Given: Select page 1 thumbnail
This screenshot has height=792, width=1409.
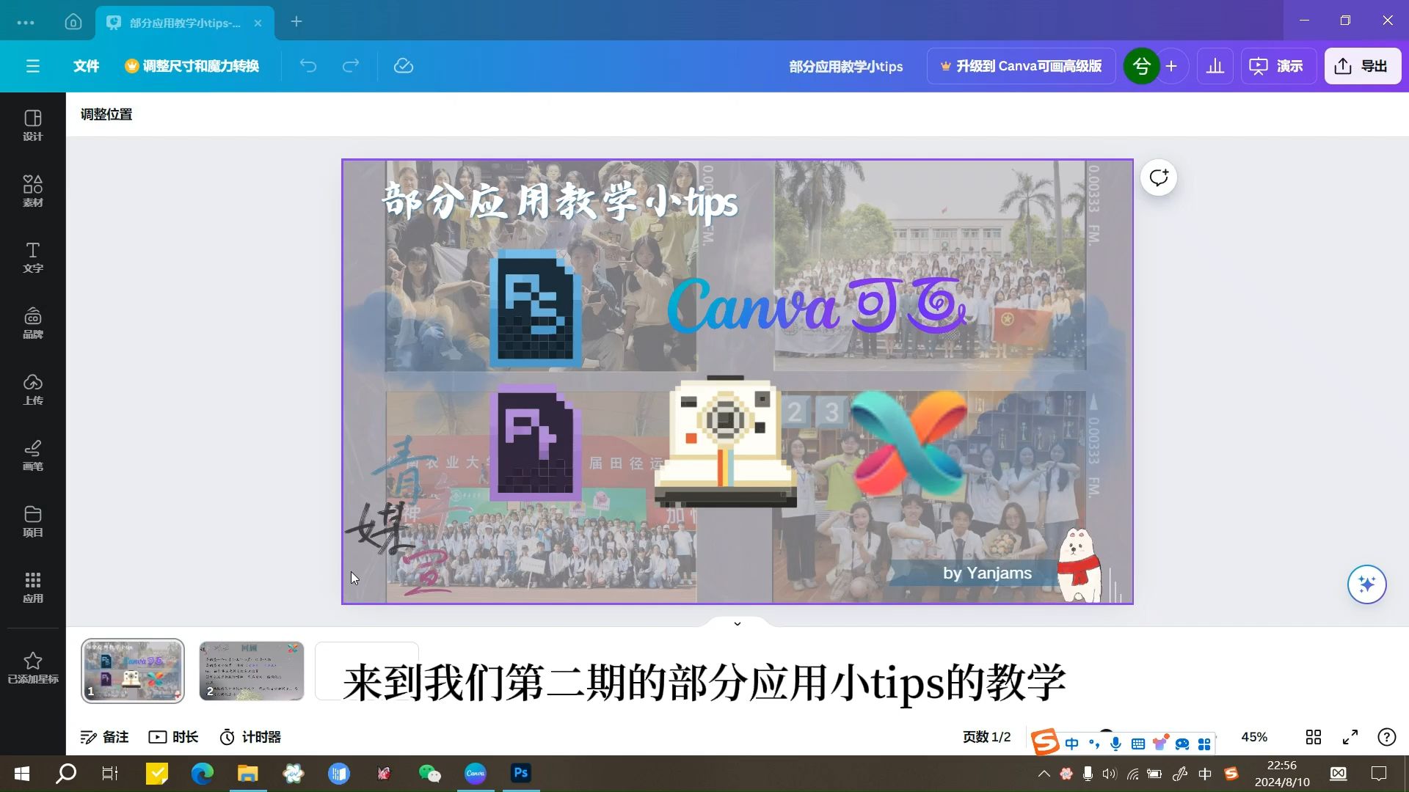Looking at the screenshot, I should click(133, 671).
